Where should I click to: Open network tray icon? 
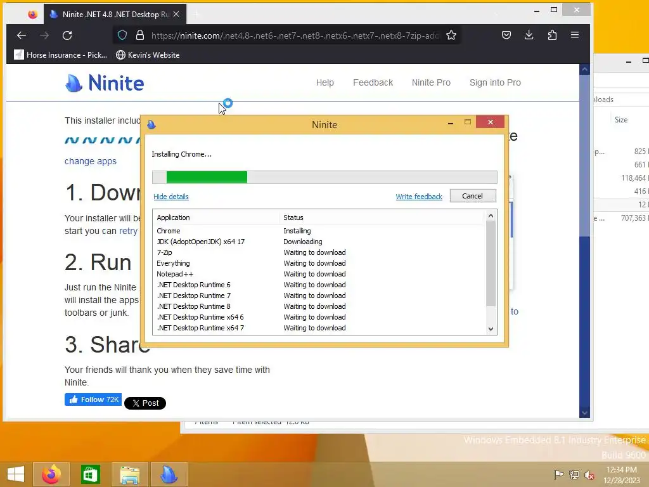[574, 474]
